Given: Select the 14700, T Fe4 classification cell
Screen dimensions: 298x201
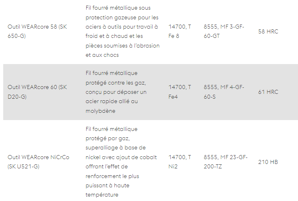Looking at the screenshot, I should click(180, 92).
